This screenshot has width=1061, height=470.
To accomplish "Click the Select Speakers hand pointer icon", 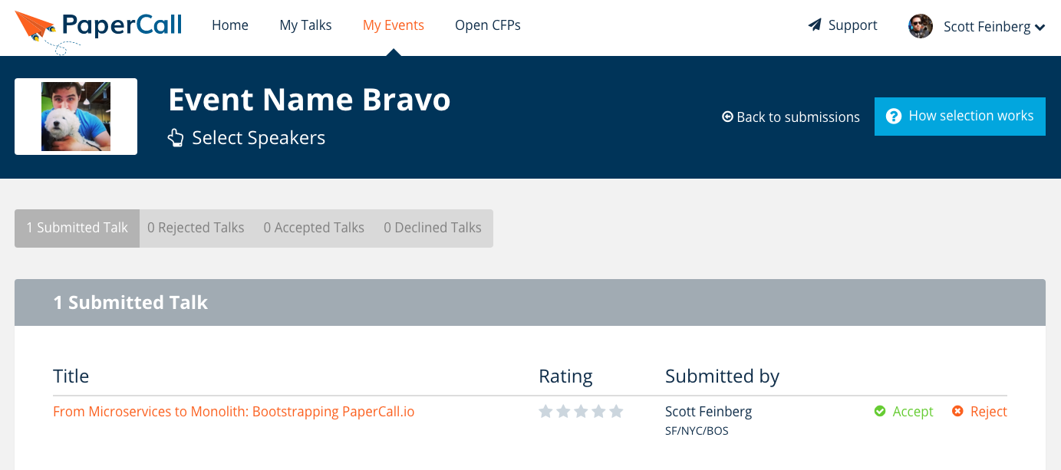I will click(x=176, y=138).
